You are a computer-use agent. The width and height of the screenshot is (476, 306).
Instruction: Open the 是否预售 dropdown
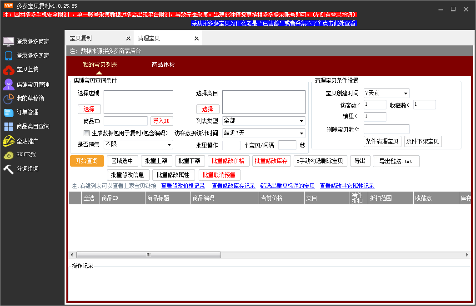point(138,145)
